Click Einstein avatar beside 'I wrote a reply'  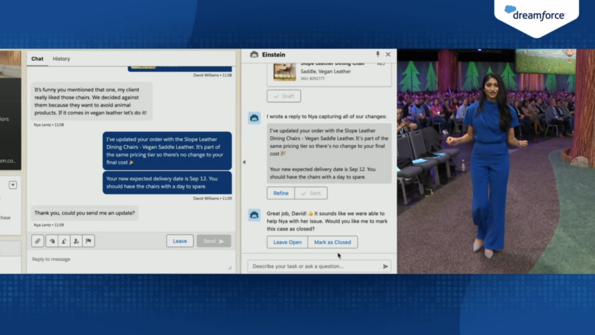(x=254, y=118)
